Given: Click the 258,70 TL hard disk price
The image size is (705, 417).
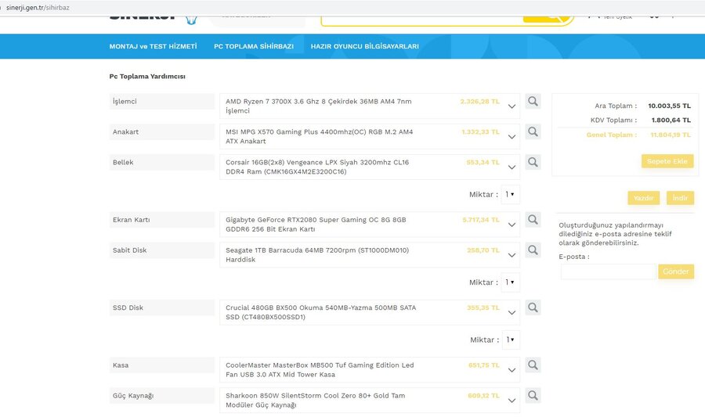Looking at the screenshot, I should (x=483, y=250).
